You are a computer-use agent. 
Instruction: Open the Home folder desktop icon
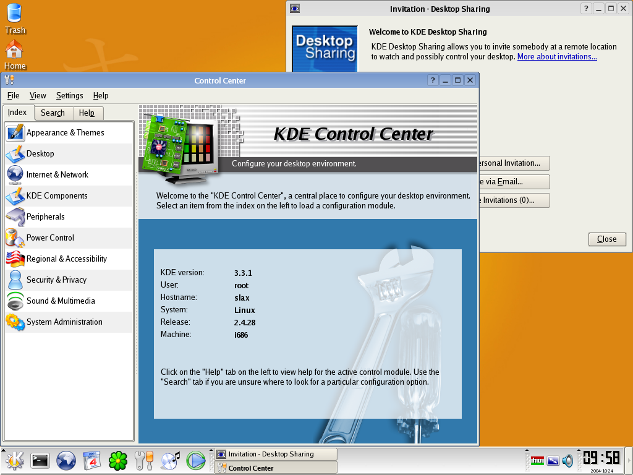[x=15, y=55]
